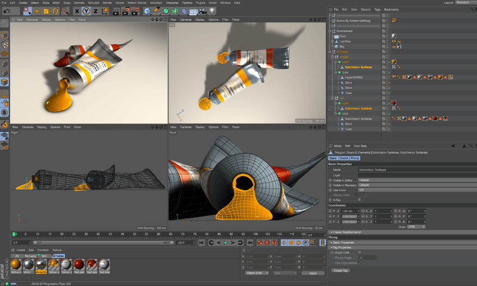Click the Live Selection tool icon

27,11
